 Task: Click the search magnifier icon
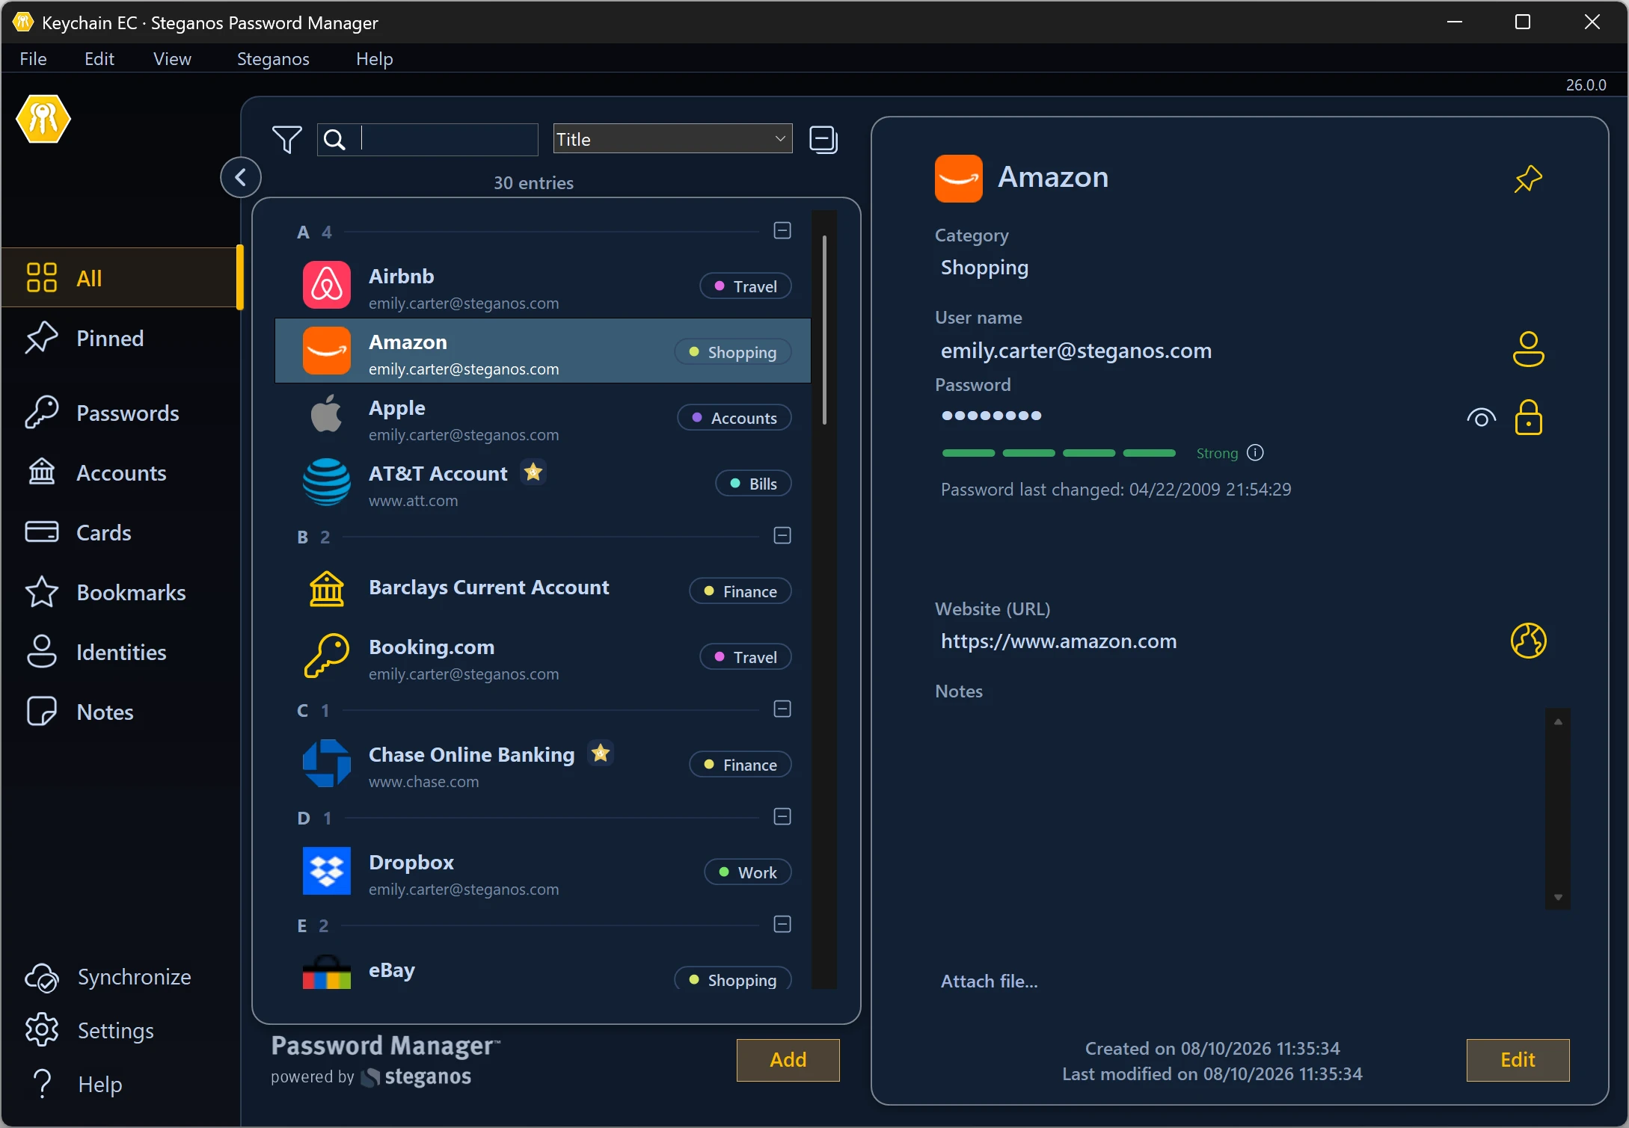334,140
